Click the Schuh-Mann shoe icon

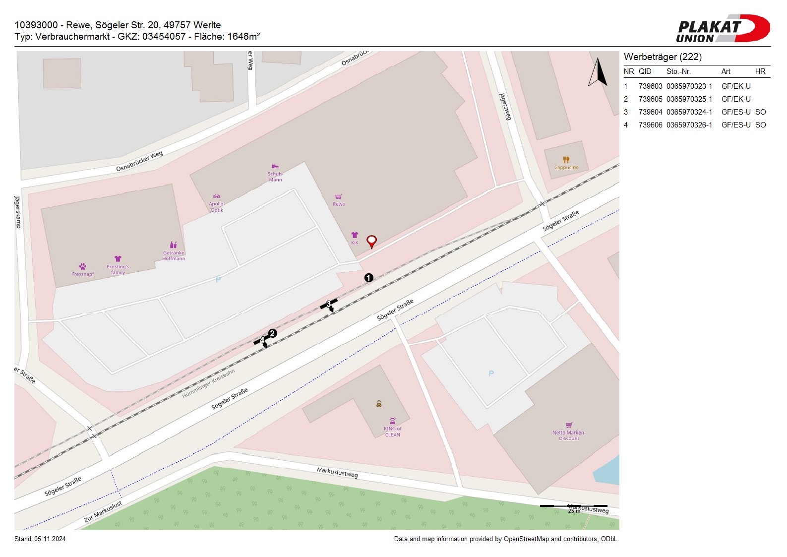(275, 166)
